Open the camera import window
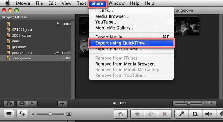 9,114
